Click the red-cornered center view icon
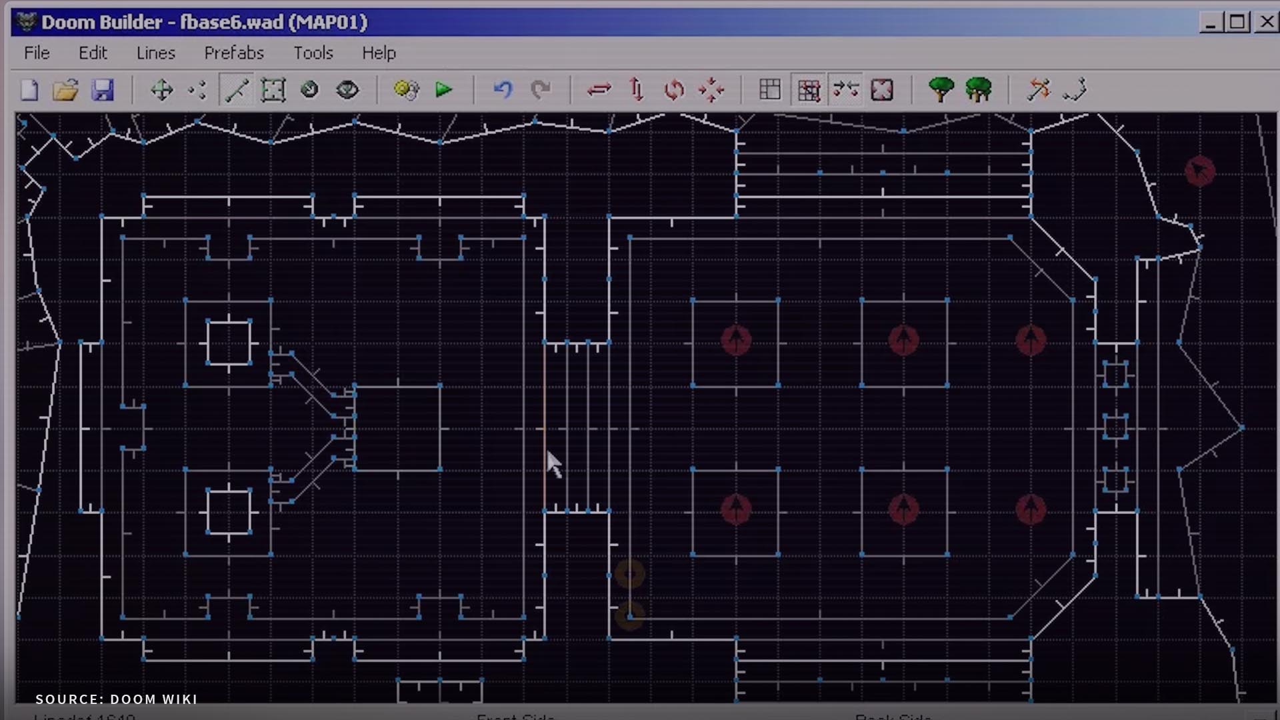 (x=882, y=90)
